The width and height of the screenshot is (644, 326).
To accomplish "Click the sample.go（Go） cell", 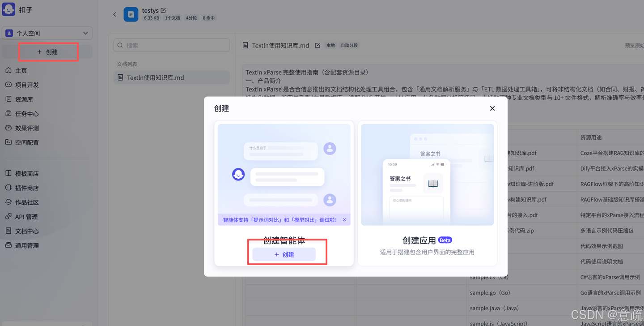I will click(492, 292).
